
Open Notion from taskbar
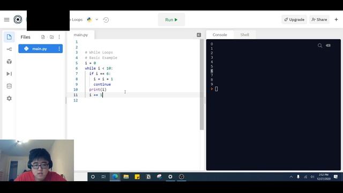tap(148, 176)
